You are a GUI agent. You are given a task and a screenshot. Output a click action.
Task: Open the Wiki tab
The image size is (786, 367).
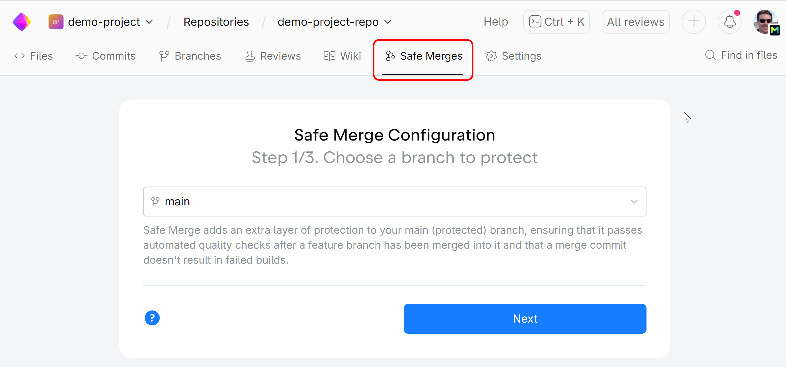click(x=342, y=56)
